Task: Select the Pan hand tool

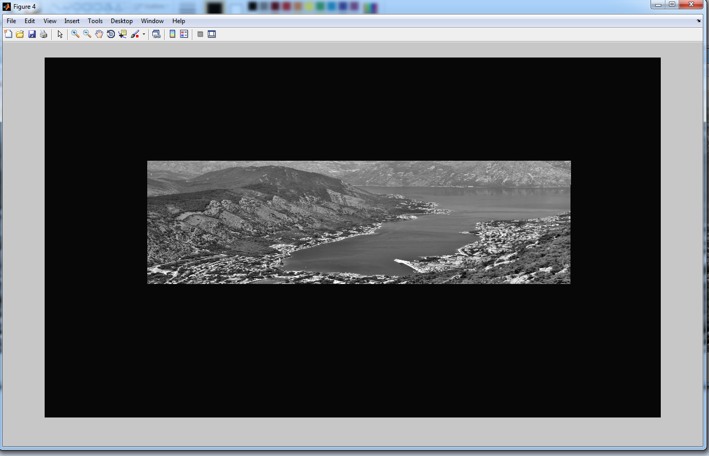Action: click(x=99, y=34)
